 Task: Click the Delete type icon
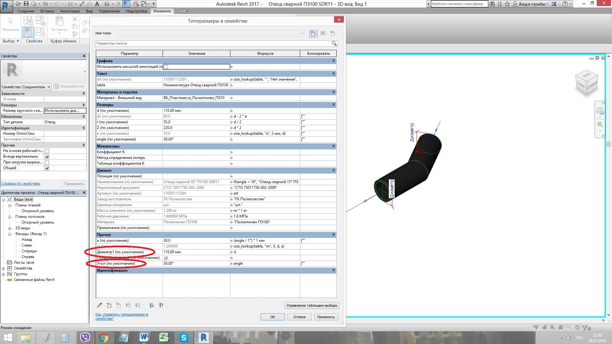[333, 33]
